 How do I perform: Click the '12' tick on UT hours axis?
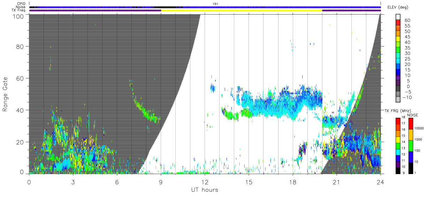click(x=205, y=182)
